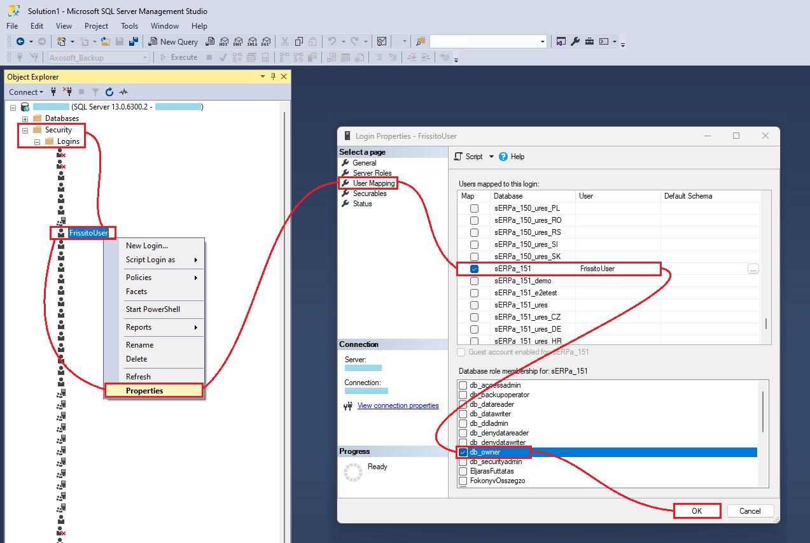This screenshot has height=543, width=810.
Task: Check the sERPa_151_e2etest map checkbox
Action: pyautogui.click(x=474, y=293)
